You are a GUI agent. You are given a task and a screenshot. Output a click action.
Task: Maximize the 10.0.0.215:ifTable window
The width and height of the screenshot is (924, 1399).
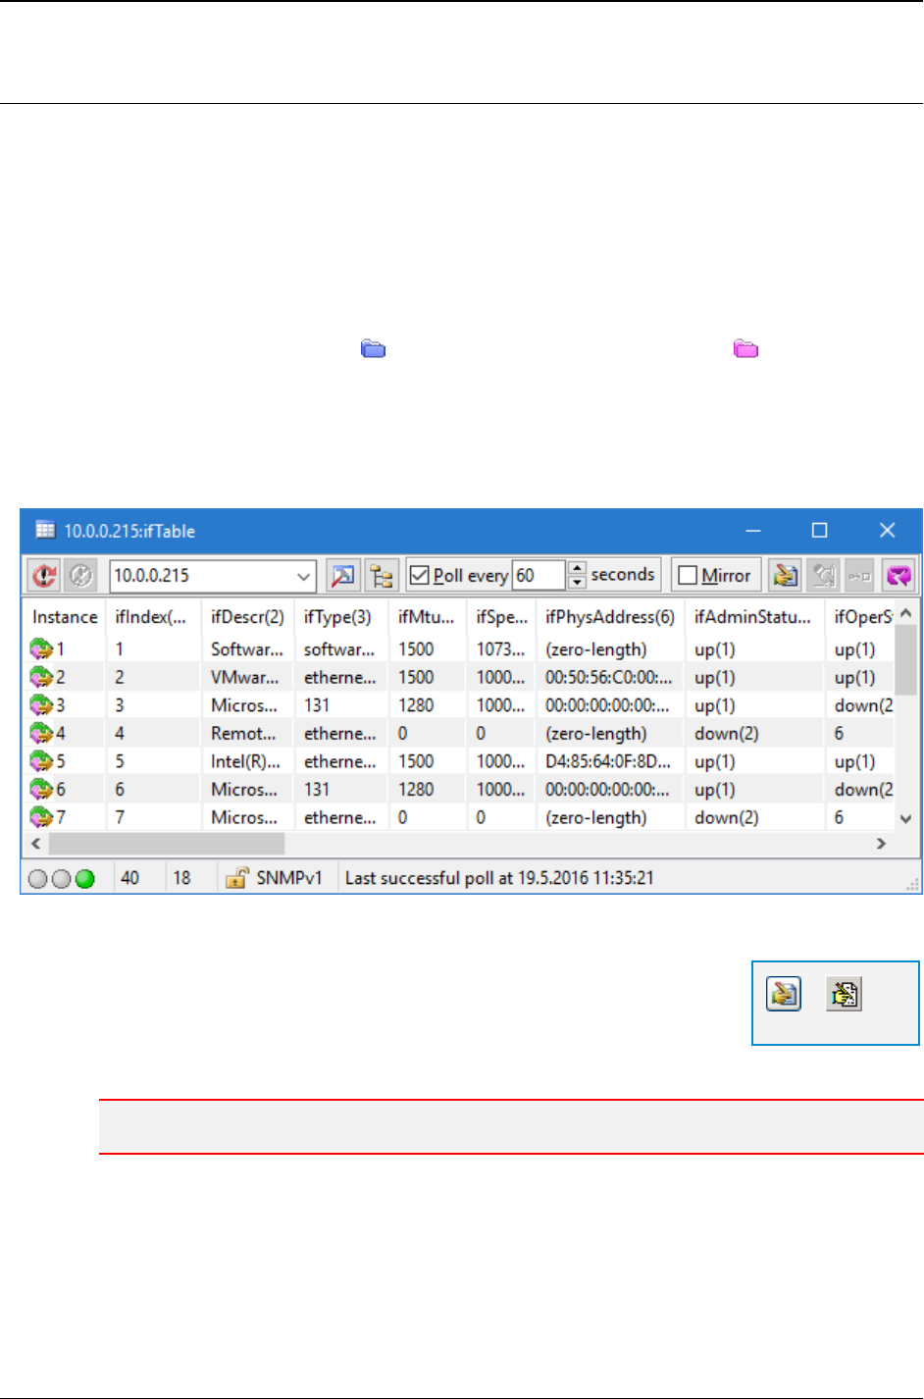coord(820,530)
